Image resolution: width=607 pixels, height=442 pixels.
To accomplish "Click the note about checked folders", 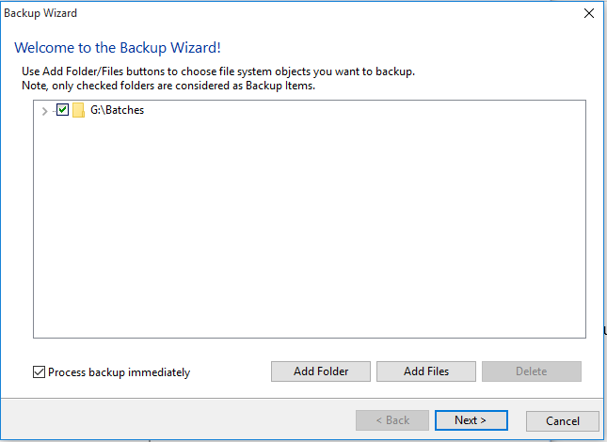I will [x=168, y=86].
